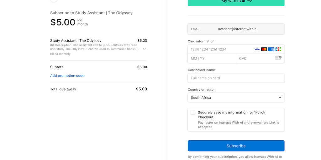The height and width of the screenshot is (160, 321).
Task: Open the Country or region dropdown
Action: coord(236,97)
